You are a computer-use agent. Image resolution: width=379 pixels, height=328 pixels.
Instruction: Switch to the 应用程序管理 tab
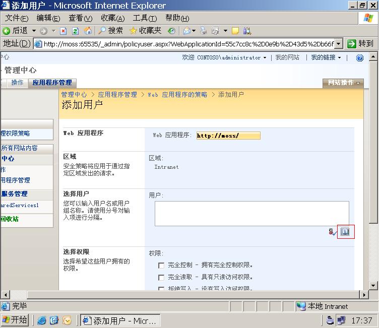point(52,83)
